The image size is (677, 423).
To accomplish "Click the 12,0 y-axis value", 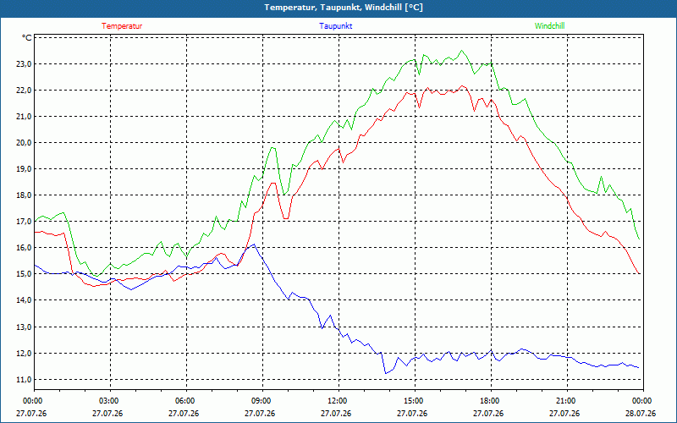I will pyautogui.click(x=24, y=354).
